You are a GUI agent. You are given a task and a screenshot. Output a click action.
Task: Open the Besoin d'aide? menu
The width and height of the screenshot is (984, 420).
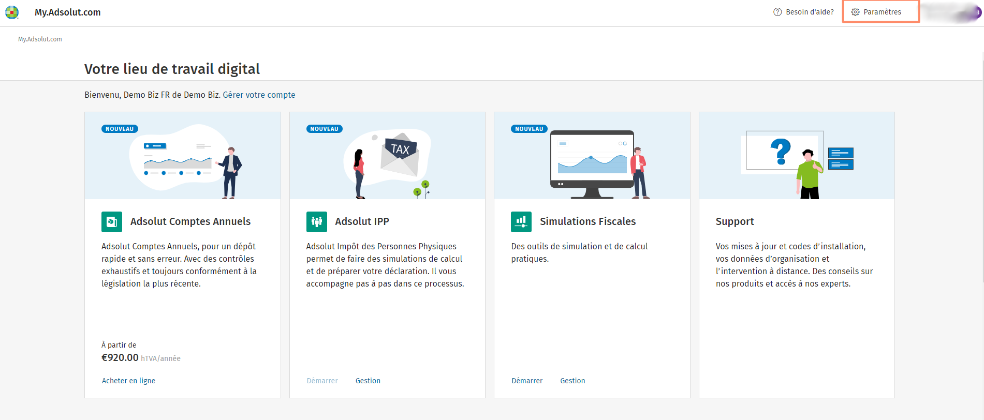pos(803,12)
